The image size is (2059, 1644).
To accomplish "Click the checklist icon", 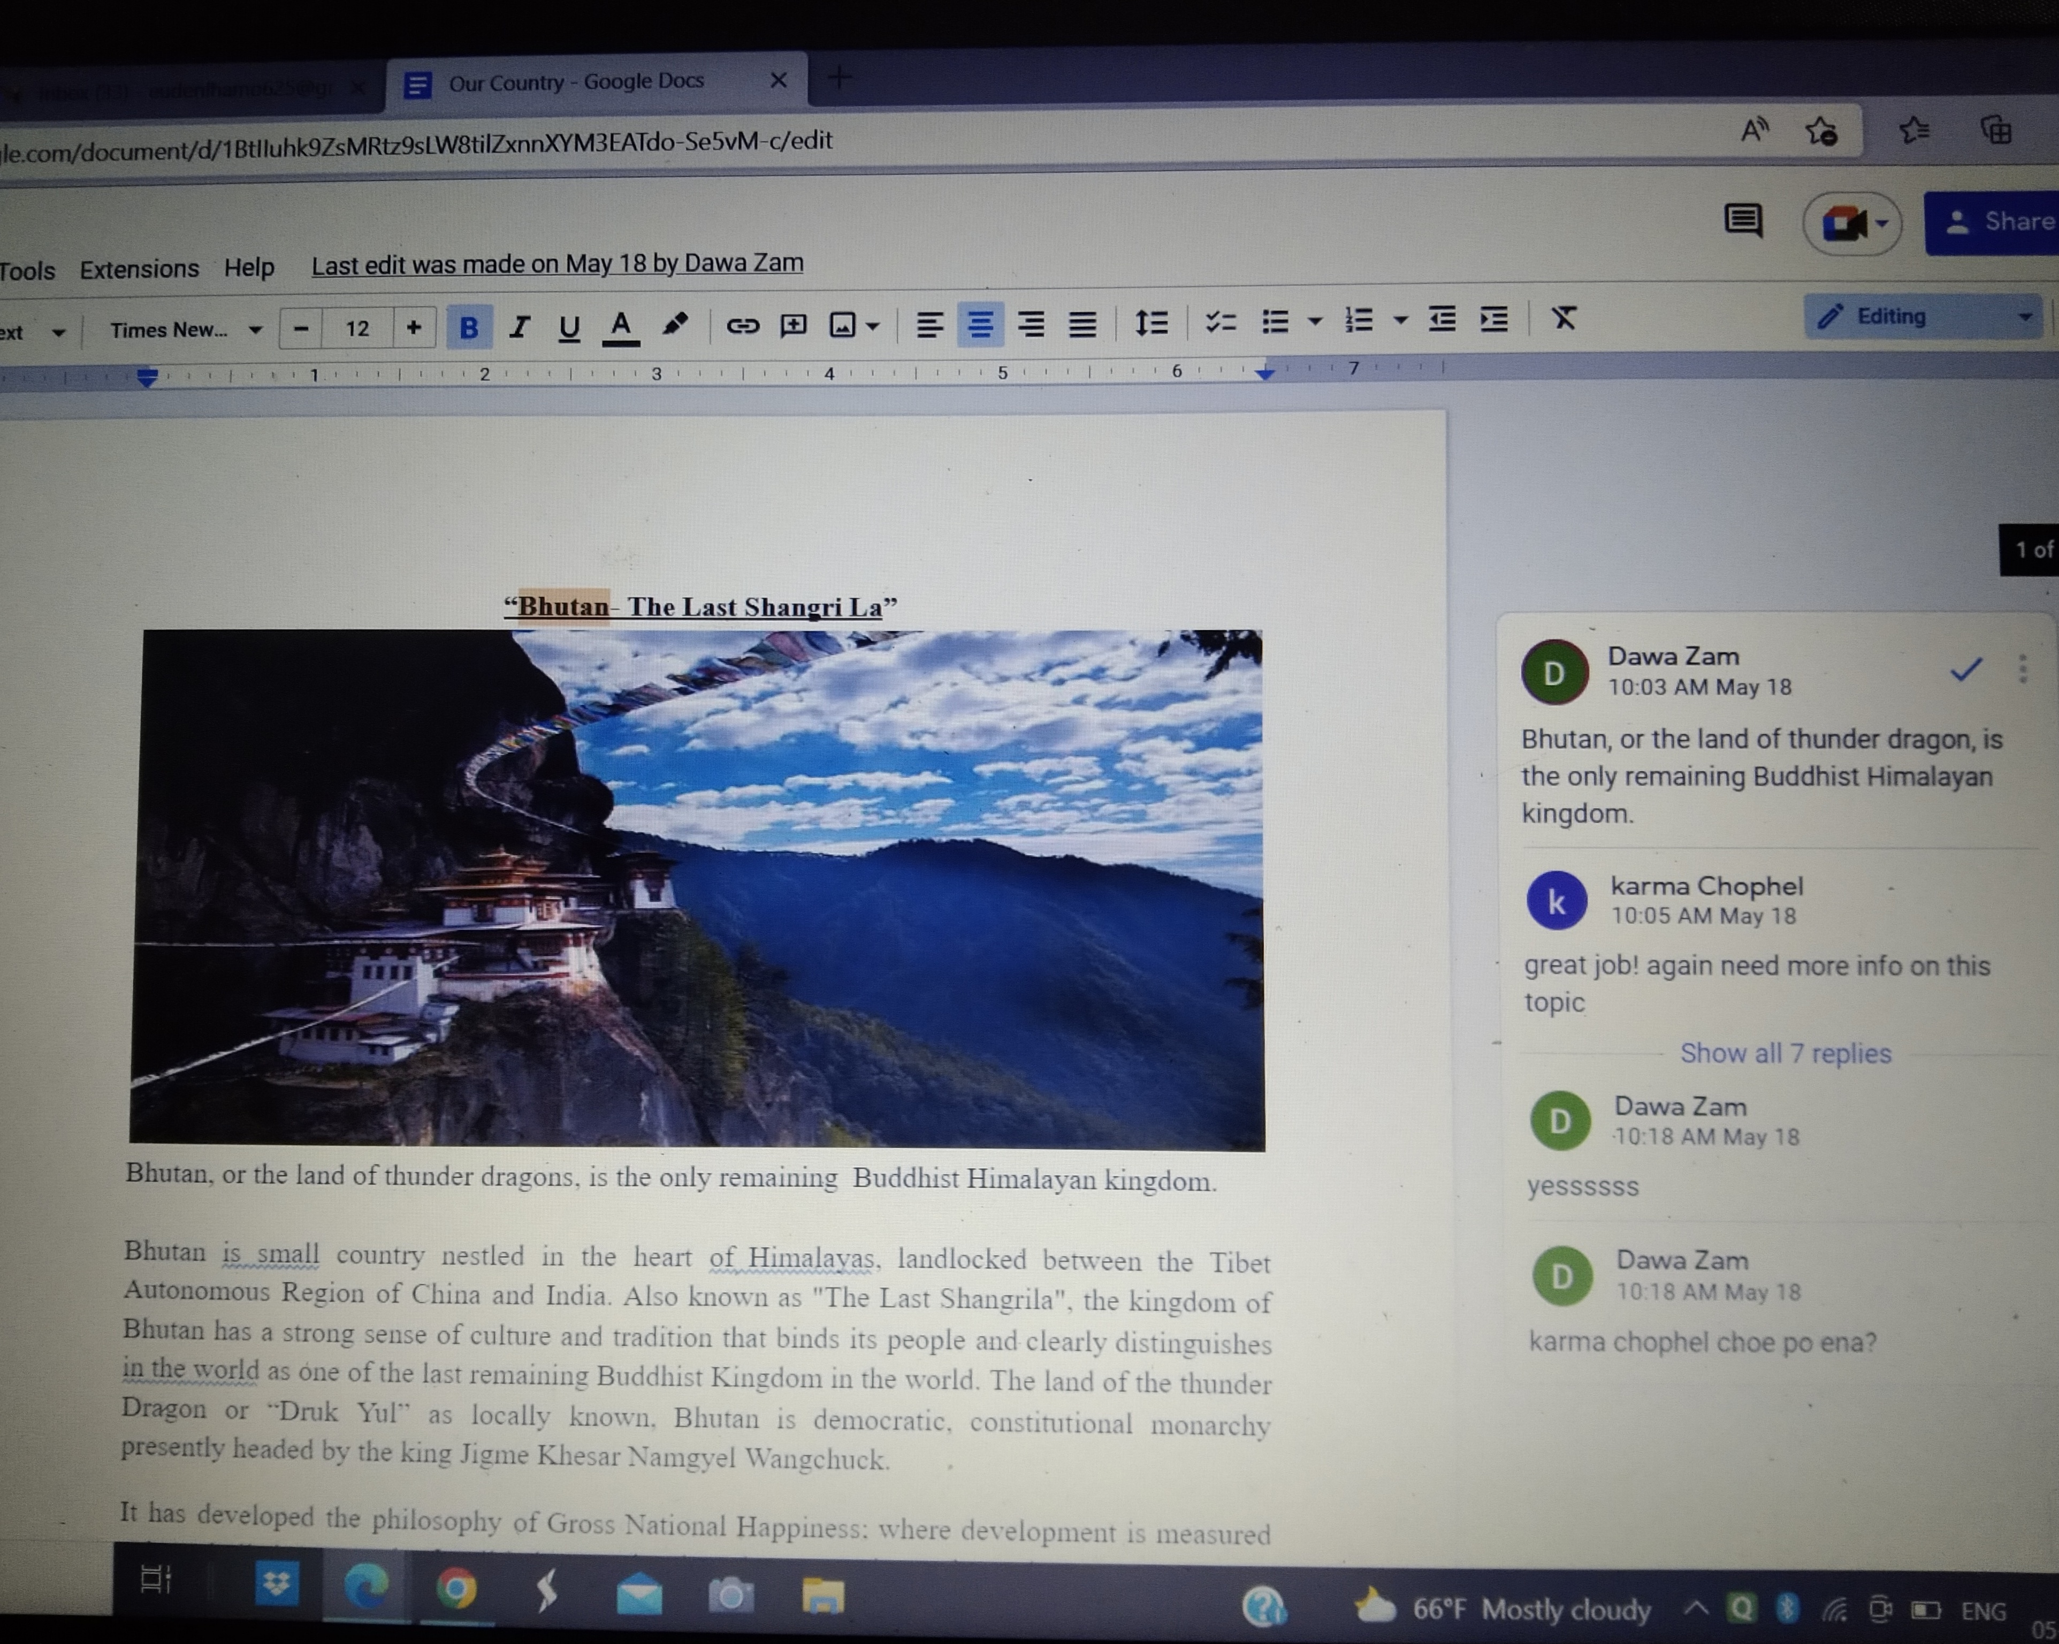I will 1219,322.
